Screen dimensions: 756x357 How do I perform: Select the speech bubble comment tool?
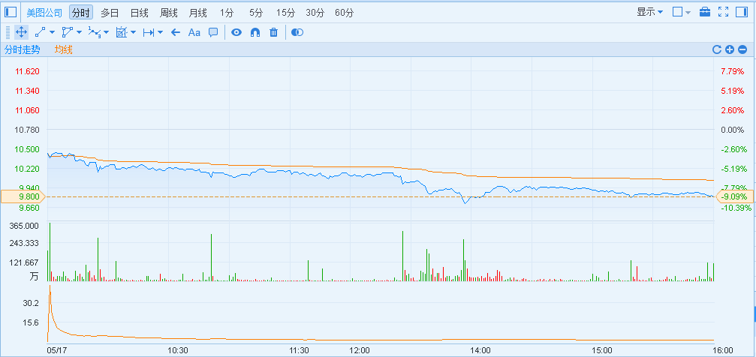[213, 32]
